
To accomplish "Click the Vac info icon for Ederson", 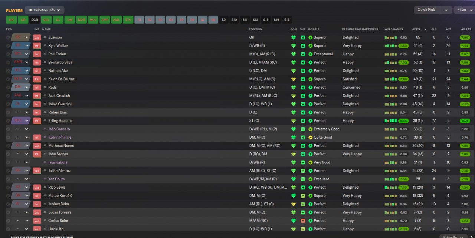I will (37, 37).
